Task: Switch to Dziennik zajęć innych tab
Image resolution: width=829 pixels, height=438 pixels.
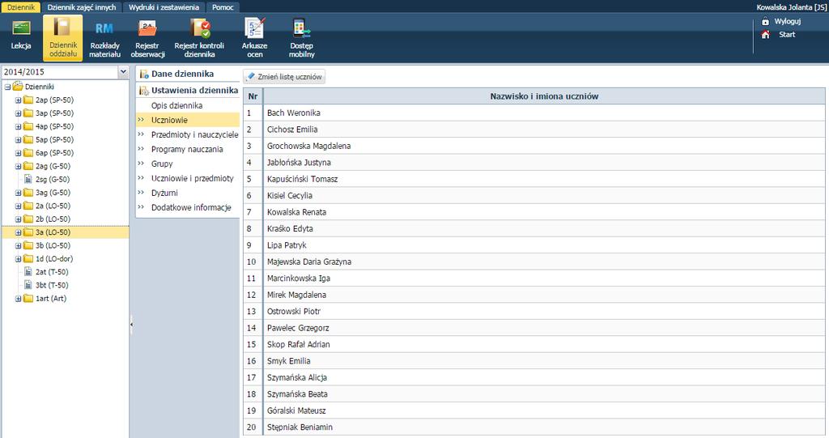Action: (x=82, y=7)
